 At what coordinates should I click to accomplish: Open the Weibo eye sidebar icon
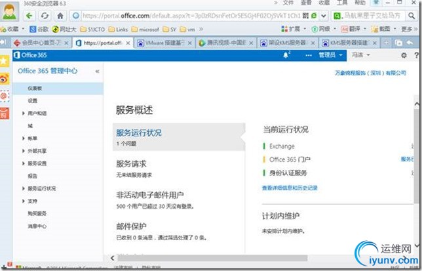5,79
